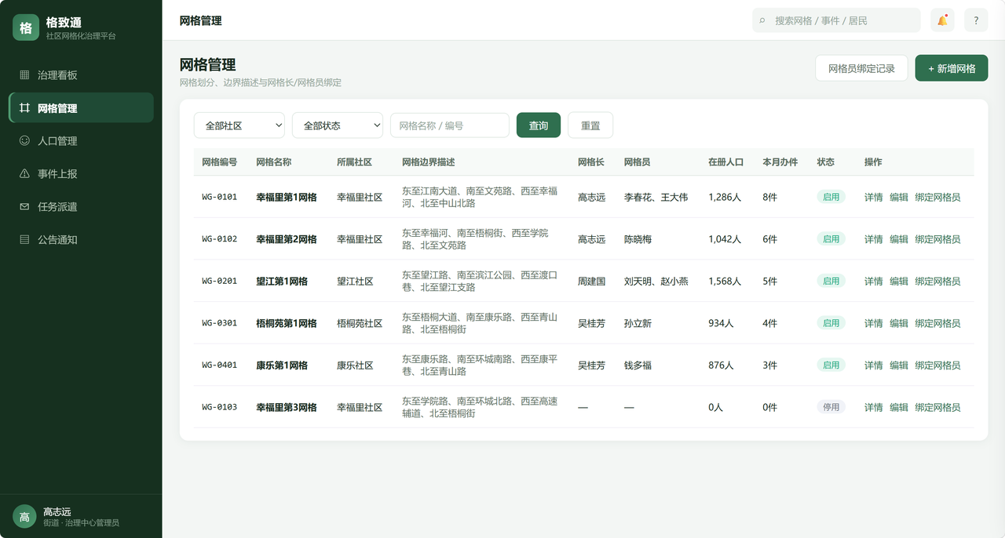This screenshot has height=538, width=1005.
Task: Click the user role 街道 · 治理中心管理员
Action: pos(81,523)
